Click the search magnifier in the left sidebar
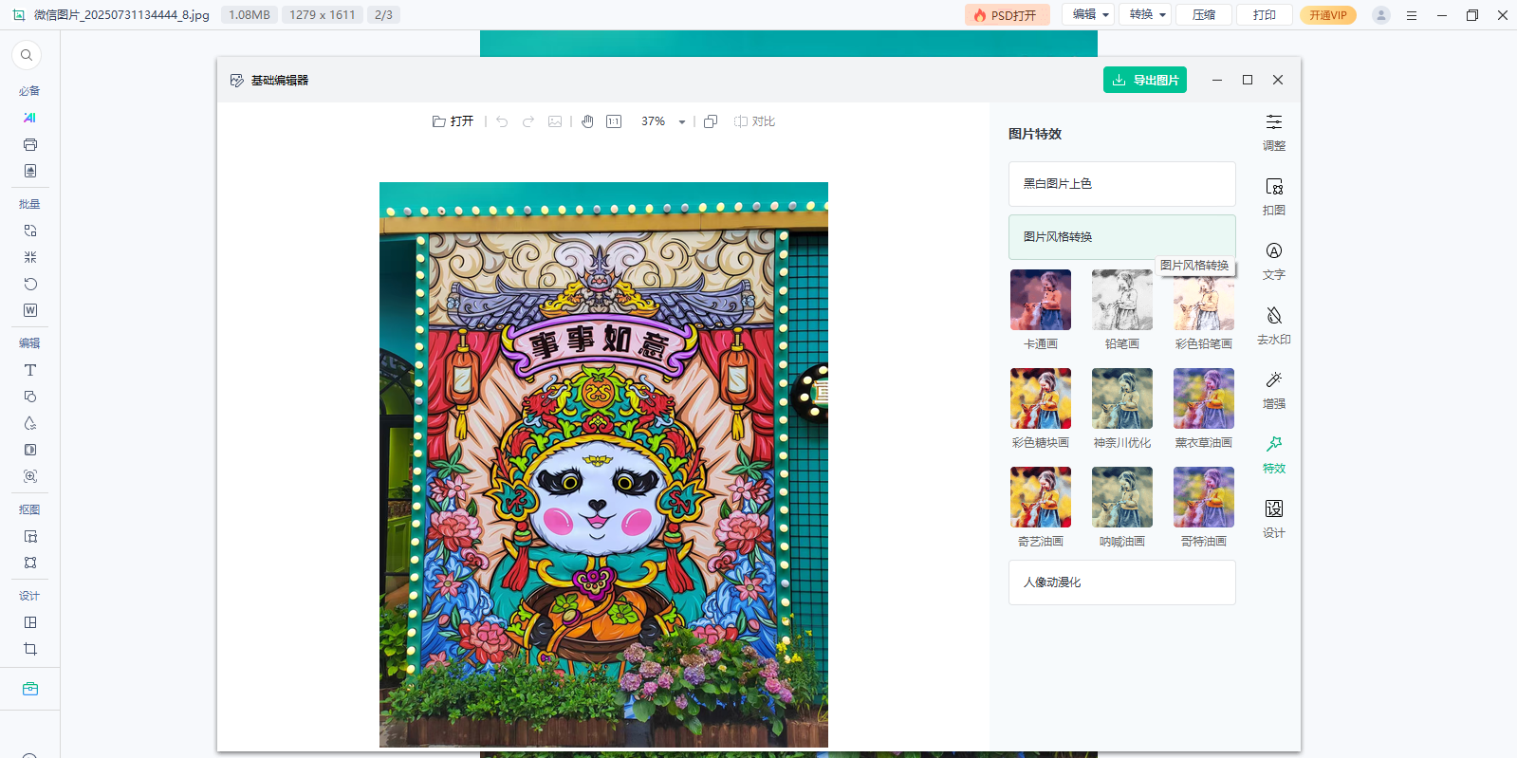This screenshot has width=1517, height=758. (27, 55)
